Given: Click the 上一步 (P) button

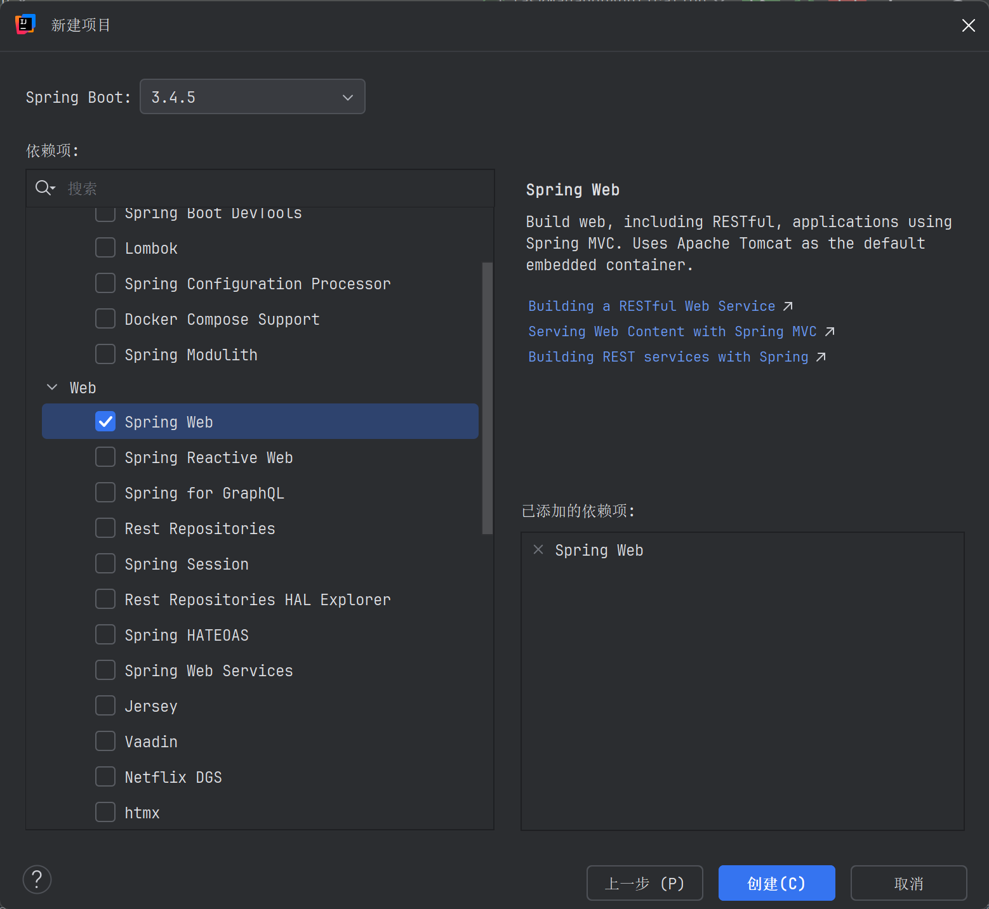Looking at the screenshot, I should coord(644,883).
